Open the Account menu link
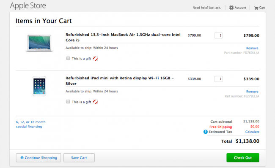The width and height of the screenshot is (275, 168). coord(238,8)
